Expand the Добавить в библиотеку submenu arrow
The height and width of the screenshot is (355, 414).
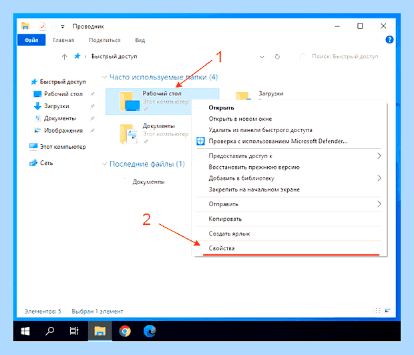coord(379,178)
